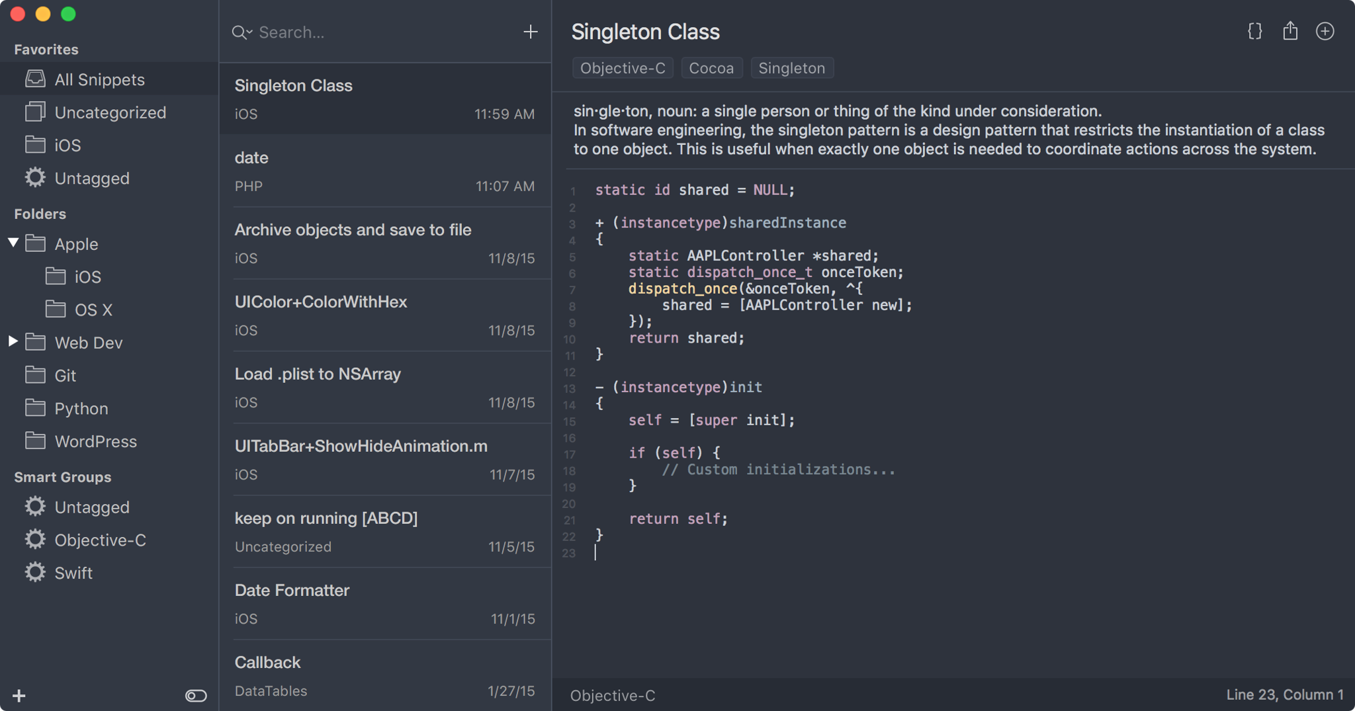Screen dimensions: 1355x711
Task: Add a new folder via bottom plus
Action: click(19, 695)
